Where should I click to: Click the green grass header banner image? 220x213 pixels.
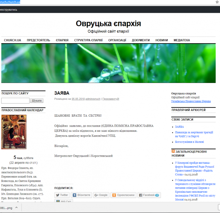[109, 63]
